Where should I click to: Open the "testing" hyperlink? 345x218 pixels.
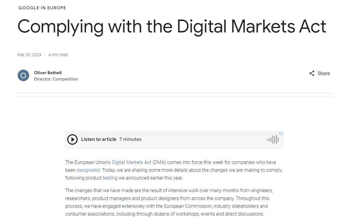point(110,178)
